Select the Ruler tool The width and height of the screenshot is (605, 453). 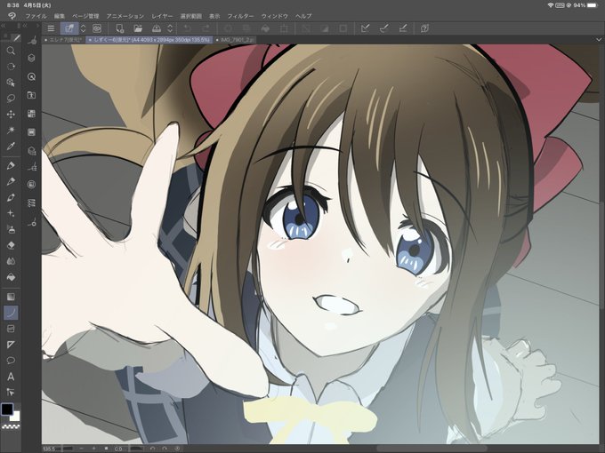tap(11, 345)
